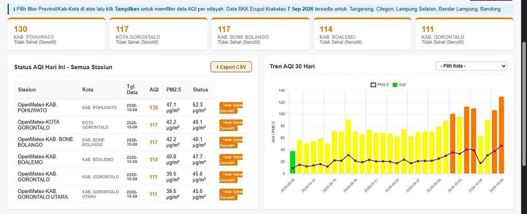Click the info icon in the filter banner
Screen dimensions: 527x214
tap(14, 9)
